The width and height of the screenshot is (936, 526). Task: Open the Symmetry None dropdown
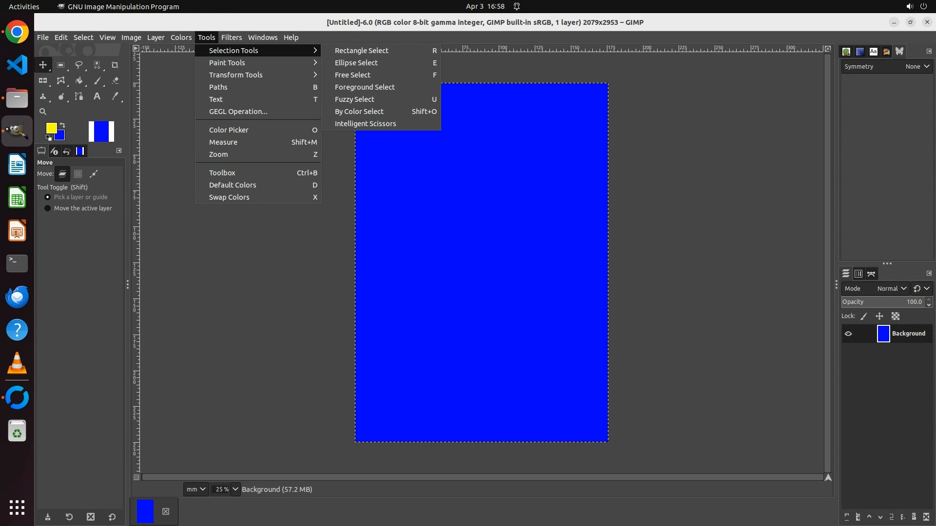917,67
